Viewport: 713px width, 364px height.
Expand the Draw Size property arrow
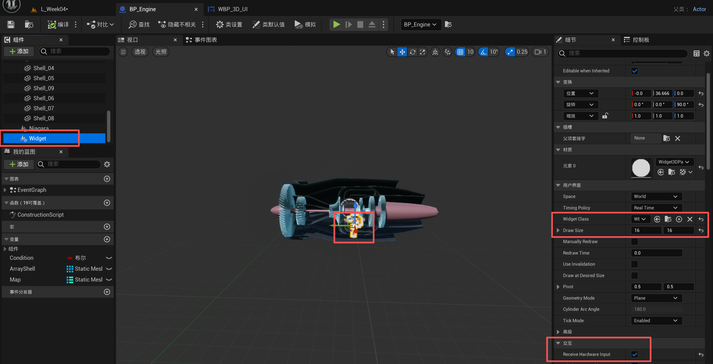point(558,230)
